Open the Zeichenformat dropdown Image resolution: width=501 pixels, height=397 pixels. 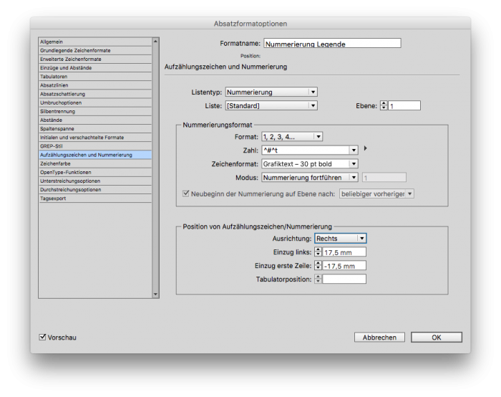pyautogui.click(x=310, y=164)
